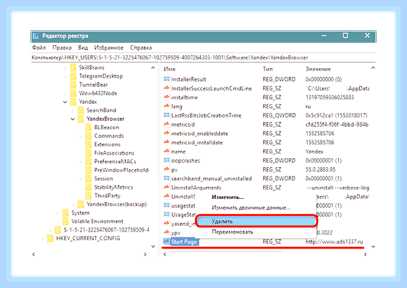
Task: Click the searchband_manual_uninstalled DWORD icon
Action: coord(166,178)
